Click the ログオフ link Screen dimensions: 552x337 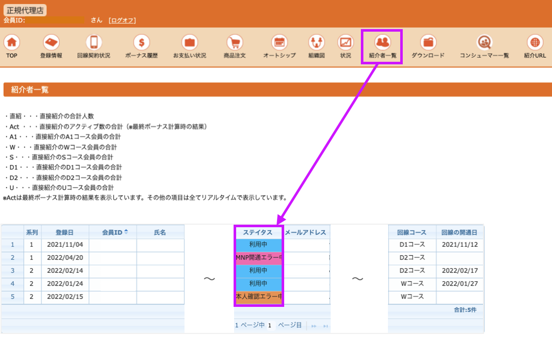tap(122, 20)
